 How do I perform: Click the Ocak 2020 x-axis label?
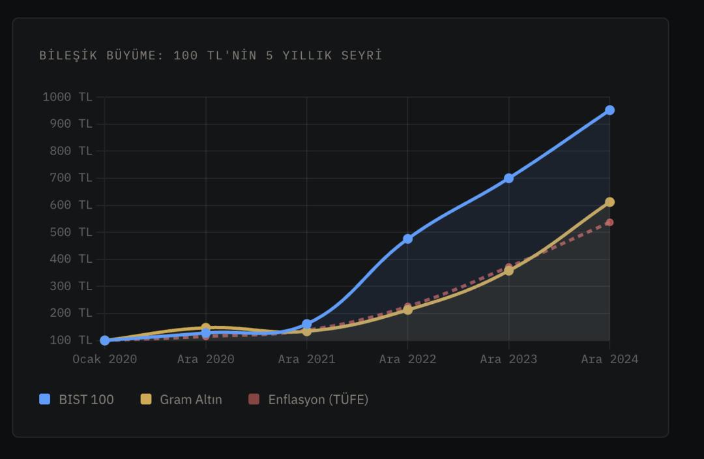[105, 359]
